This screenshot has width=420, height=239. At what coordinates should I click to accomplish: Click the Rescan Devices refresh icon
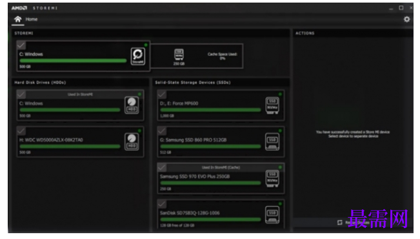(x=339, y=222)
